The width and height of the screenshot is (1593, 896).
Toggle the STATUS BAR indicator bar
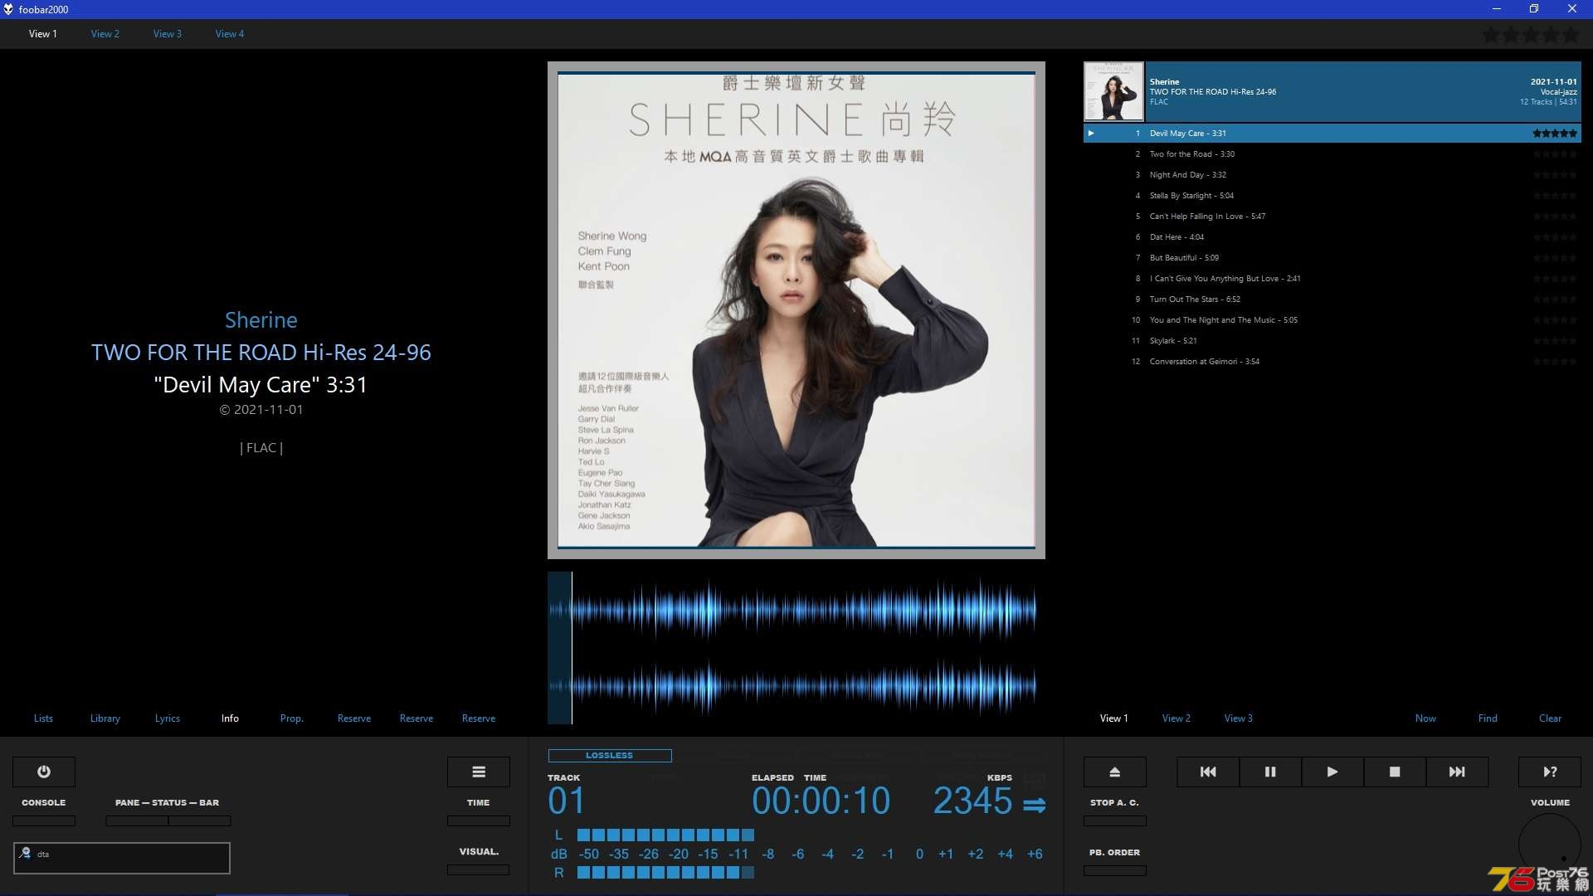(x=200, y=821)
